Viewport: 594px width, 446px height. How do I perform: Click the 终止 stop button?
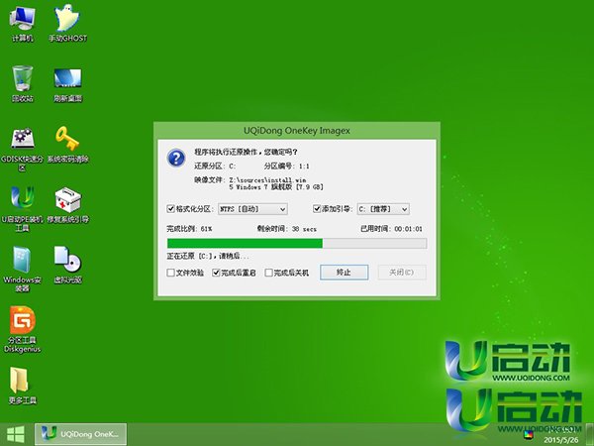[344, 273]
